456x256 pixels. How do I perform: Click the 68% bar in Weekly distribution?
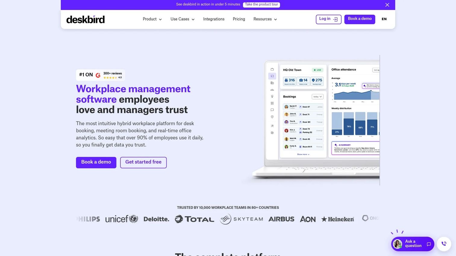click(x=361, y=128)
